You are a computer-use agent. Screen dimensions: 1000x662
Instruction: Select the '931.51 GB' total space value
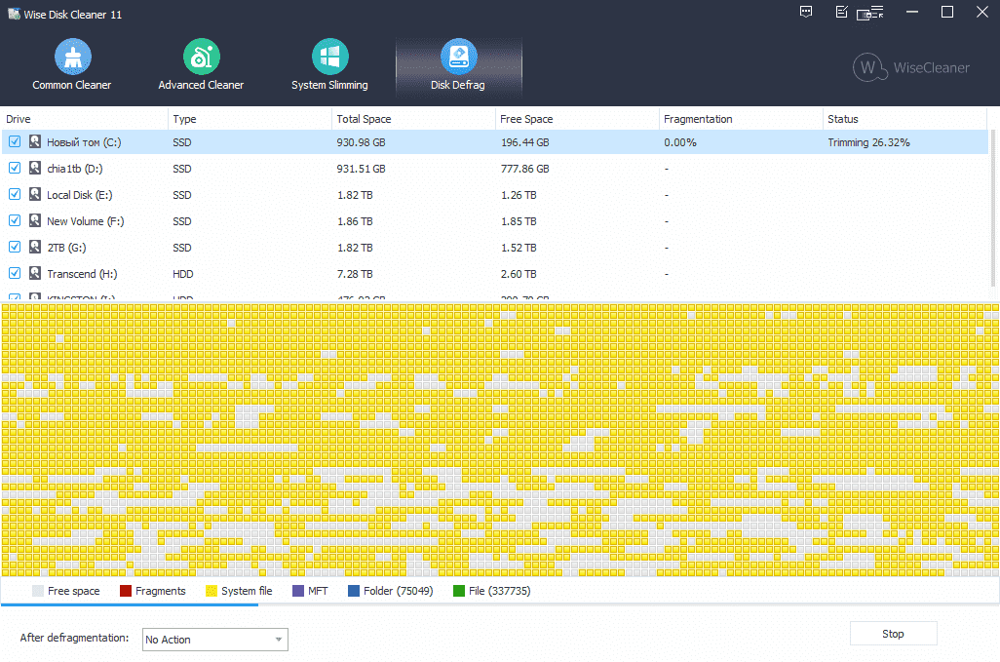pyautogui.click(x=361, y=169)
